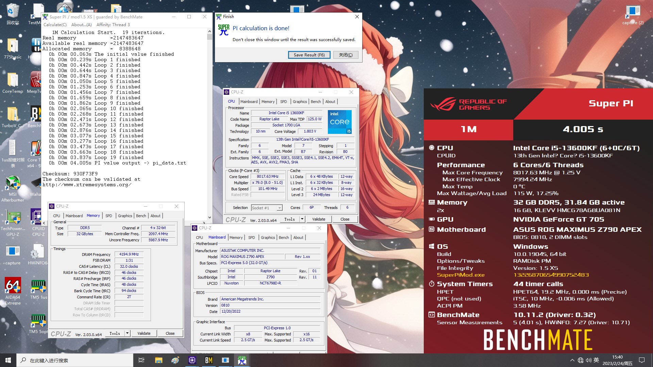Select the xtremesystems.org URL text
The width and height of the screenshot is (653, 367).
(87, 185)
